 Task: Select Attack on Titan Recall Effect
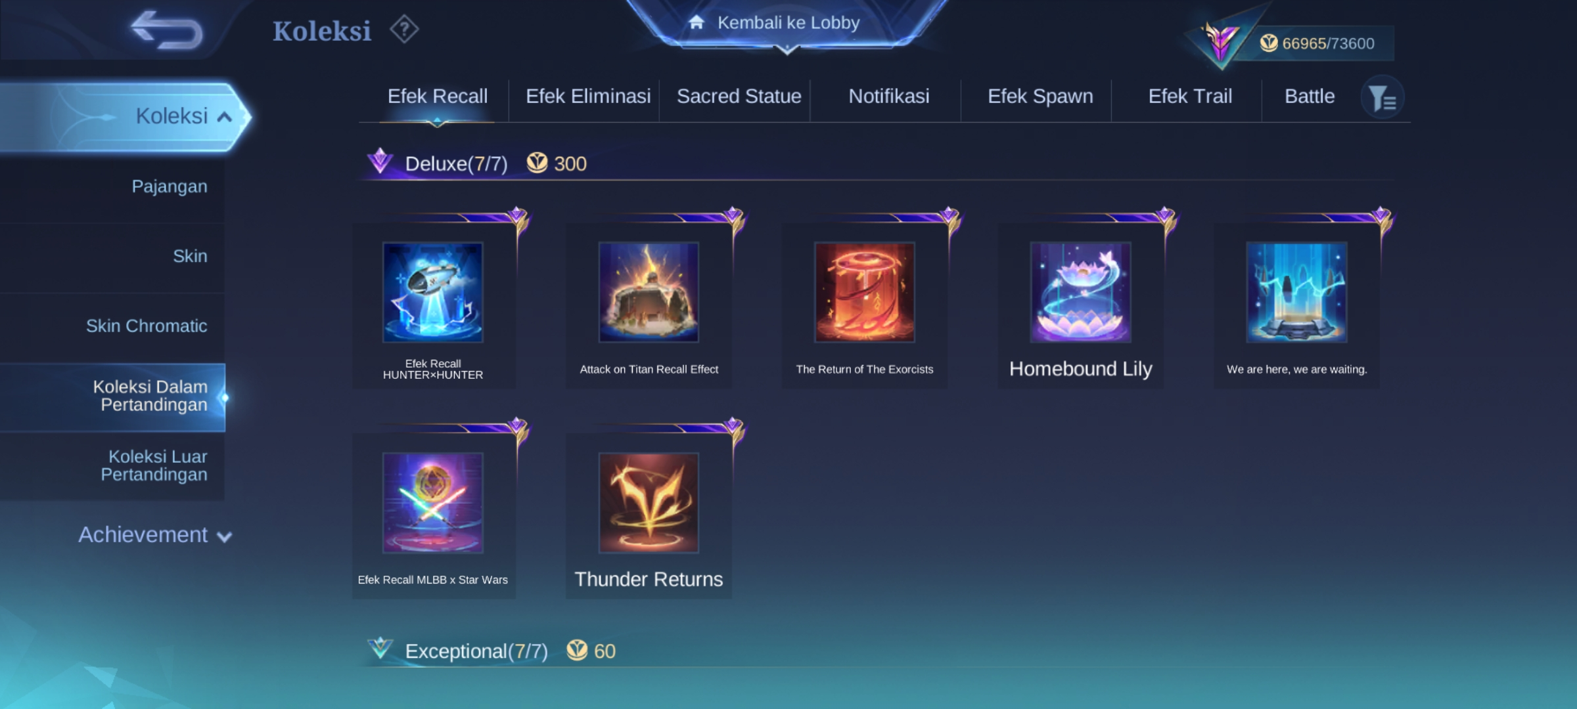tap(649, 306)
